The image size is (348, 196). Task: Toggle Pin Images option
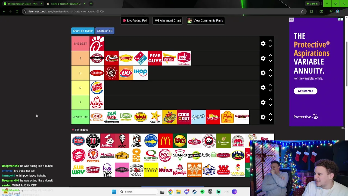pyautogui.click(x=80, y=130)
